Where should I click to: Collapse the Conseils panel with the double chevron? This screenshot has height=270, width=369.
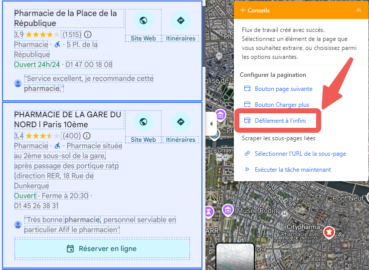point(359,10)
